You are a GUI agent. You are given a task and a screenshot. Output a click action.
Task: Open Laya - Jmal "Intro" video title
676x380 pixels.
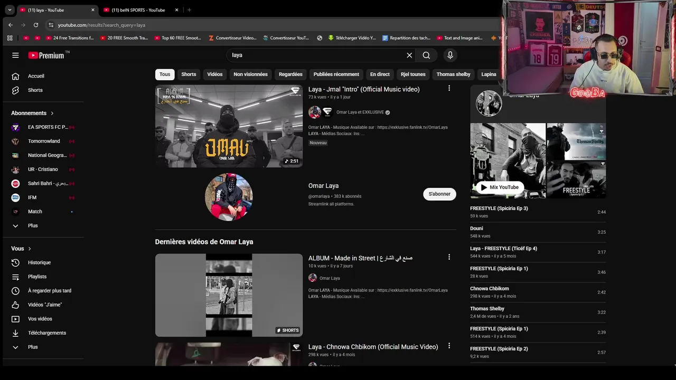[x=364, y=89]
